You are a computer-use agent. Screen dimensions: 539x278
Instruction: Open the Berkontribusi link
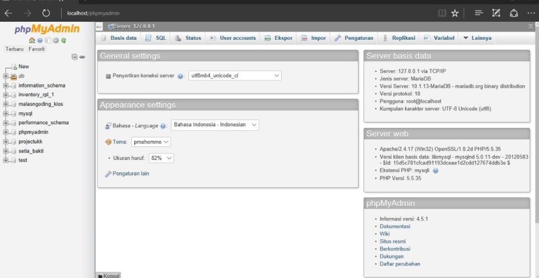click(395, 249)
